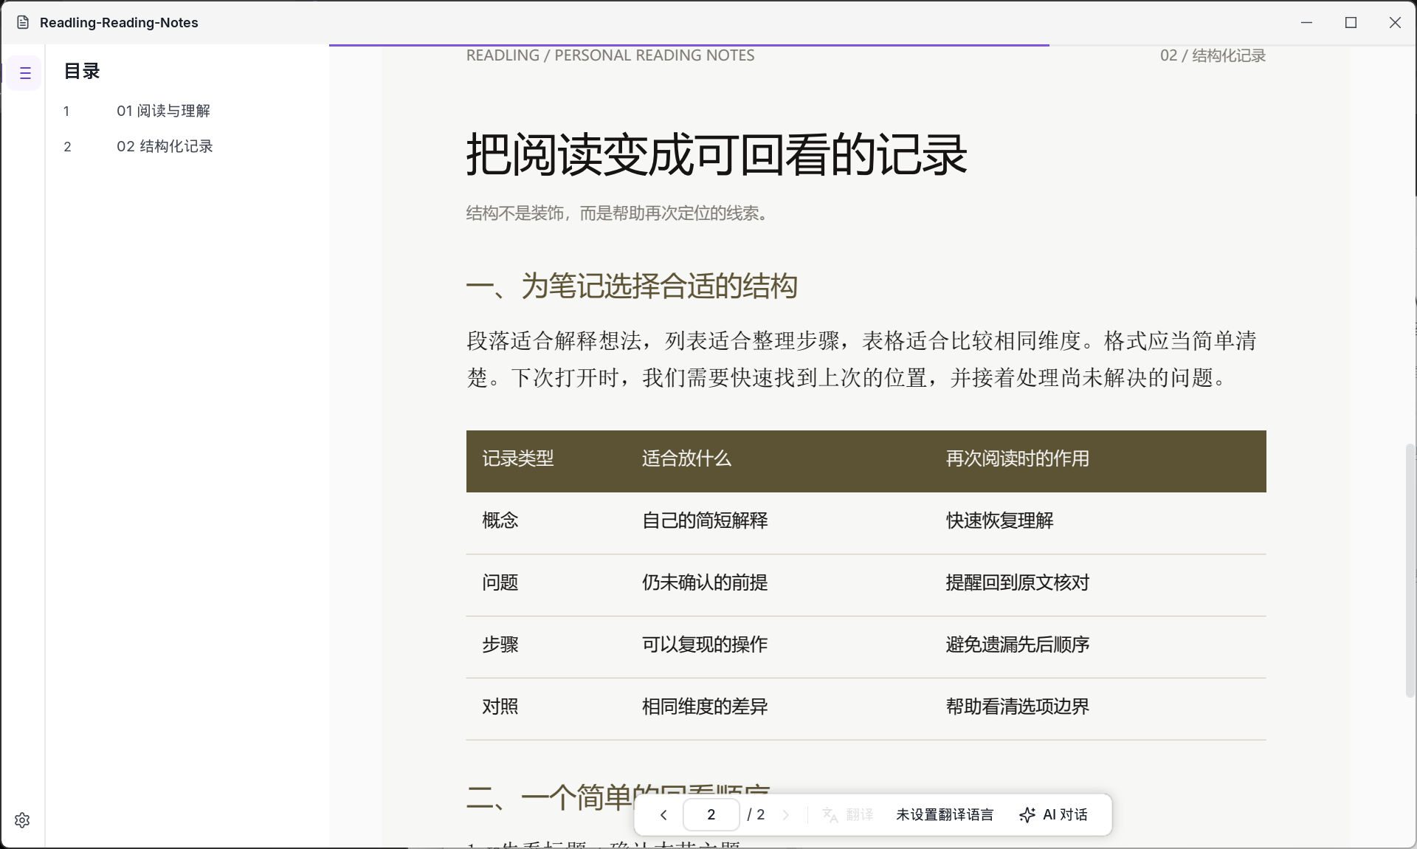Screen dimensions: 1417x849
Task: Click the 概念 table cell
Action: coord(500,520)
